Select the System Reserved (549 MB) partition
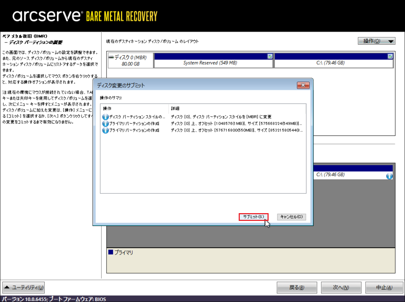 pos(213,61)
